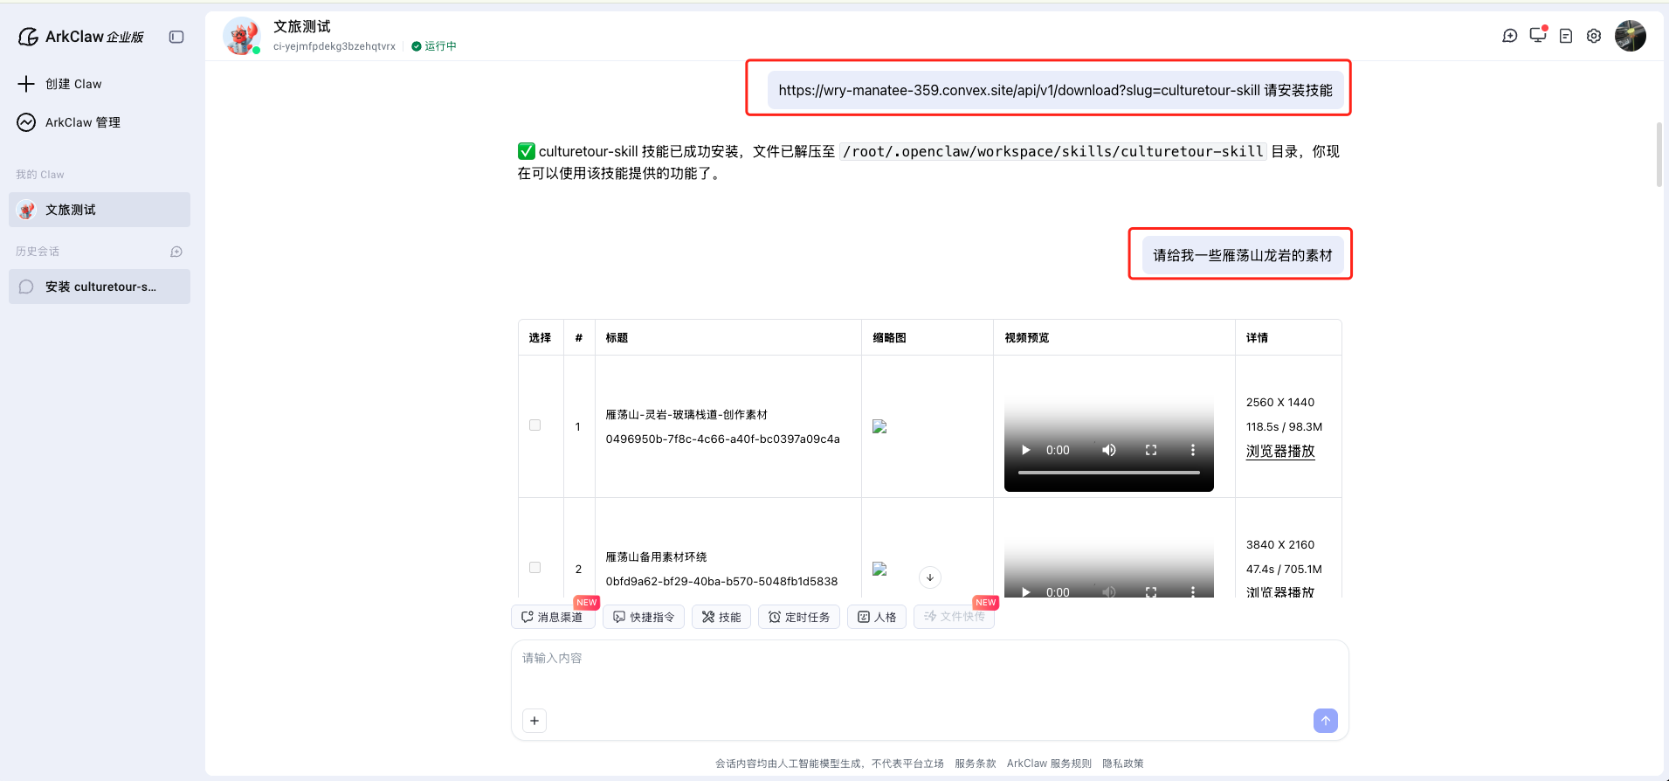1669x781 pixels.
Task: Open 隐私政策 link in footer
Action: tap(1123, 764)
